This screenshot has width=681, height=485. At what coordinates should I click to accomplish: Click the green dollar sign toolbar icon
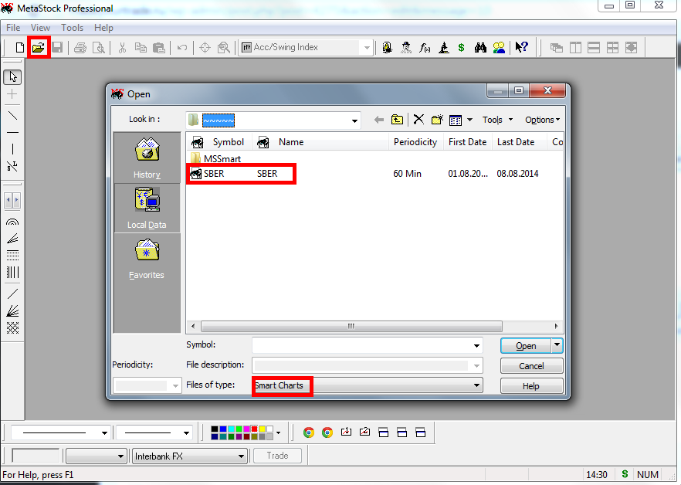461,47
